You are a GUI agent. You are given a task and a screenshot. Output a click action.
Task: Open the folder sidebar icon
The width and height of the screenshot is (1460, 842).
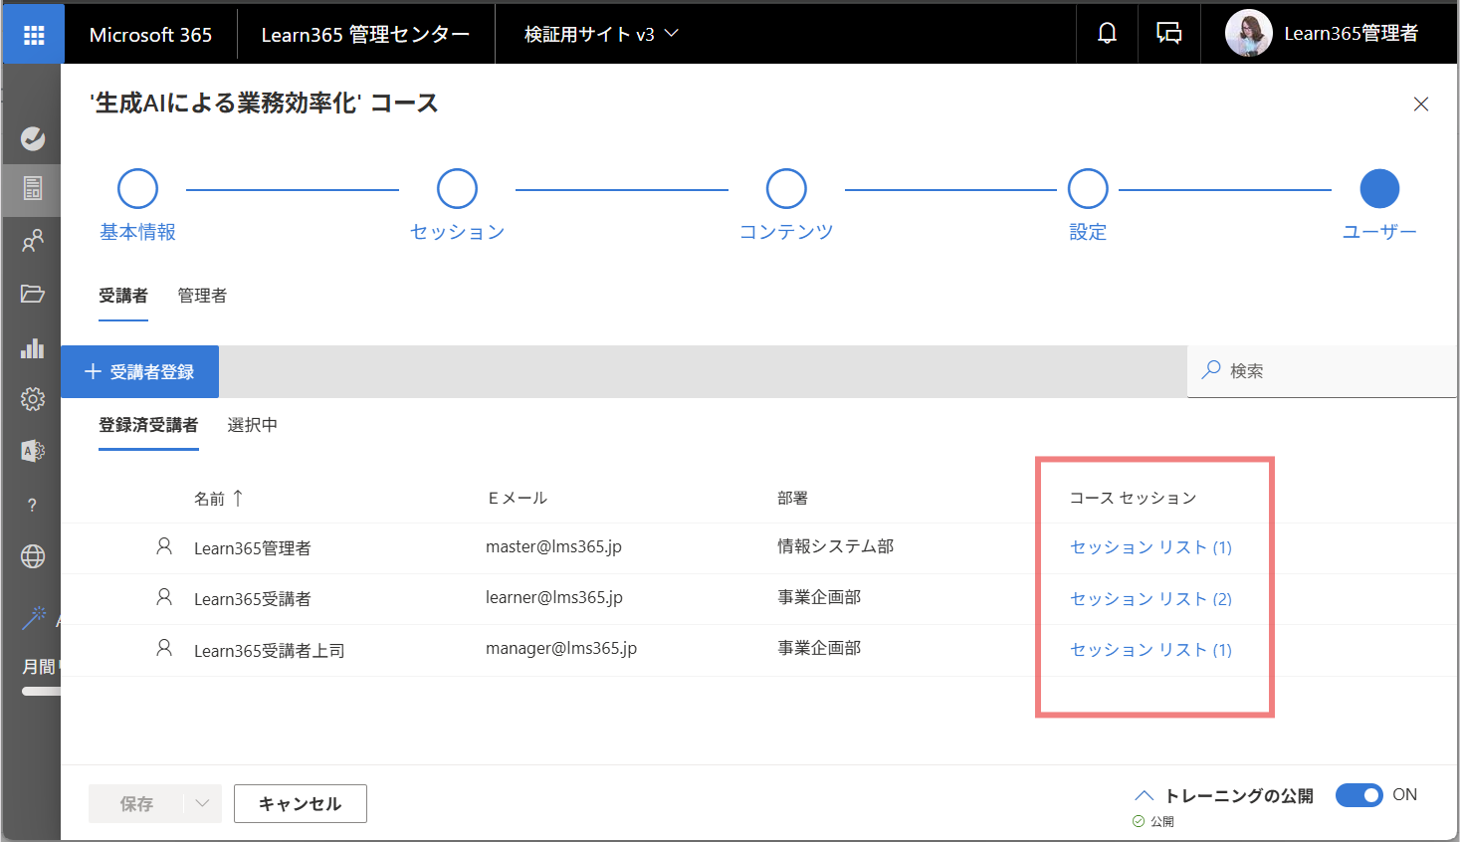point(33,294)
